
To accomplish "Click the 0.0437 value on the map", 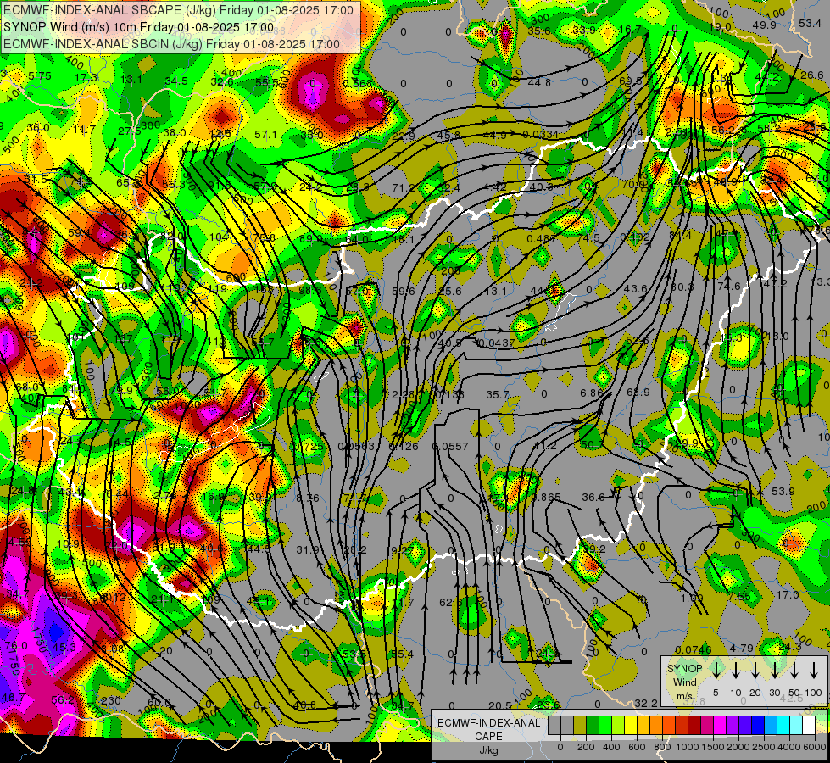I will pos(495,343).
